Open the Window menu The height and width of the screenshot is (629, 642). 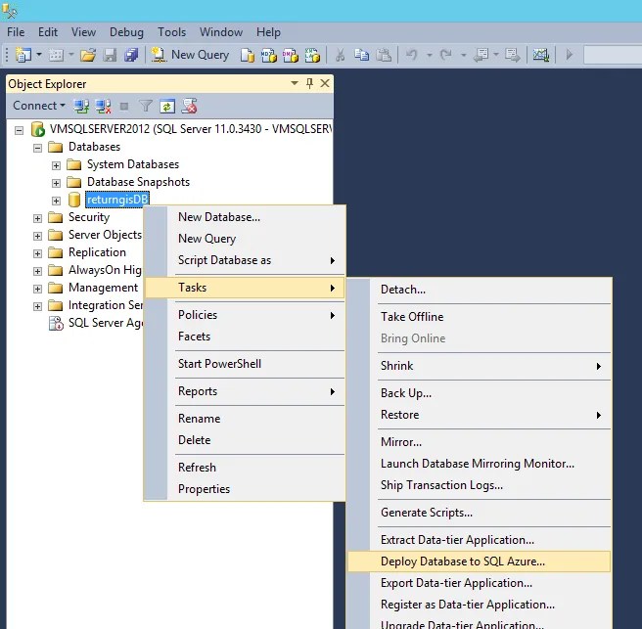[221, 32]
